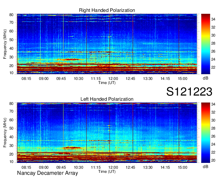This screenshot has height=177, width=219.
Task: Click the 30 MHz tick label on the top plot
Action: click(12, 57)
